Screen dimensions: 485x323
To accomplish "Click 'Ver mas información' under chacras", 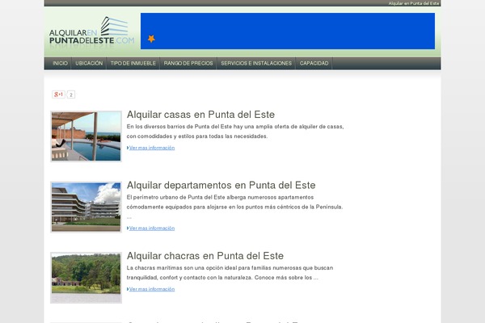I will [152, 289].
